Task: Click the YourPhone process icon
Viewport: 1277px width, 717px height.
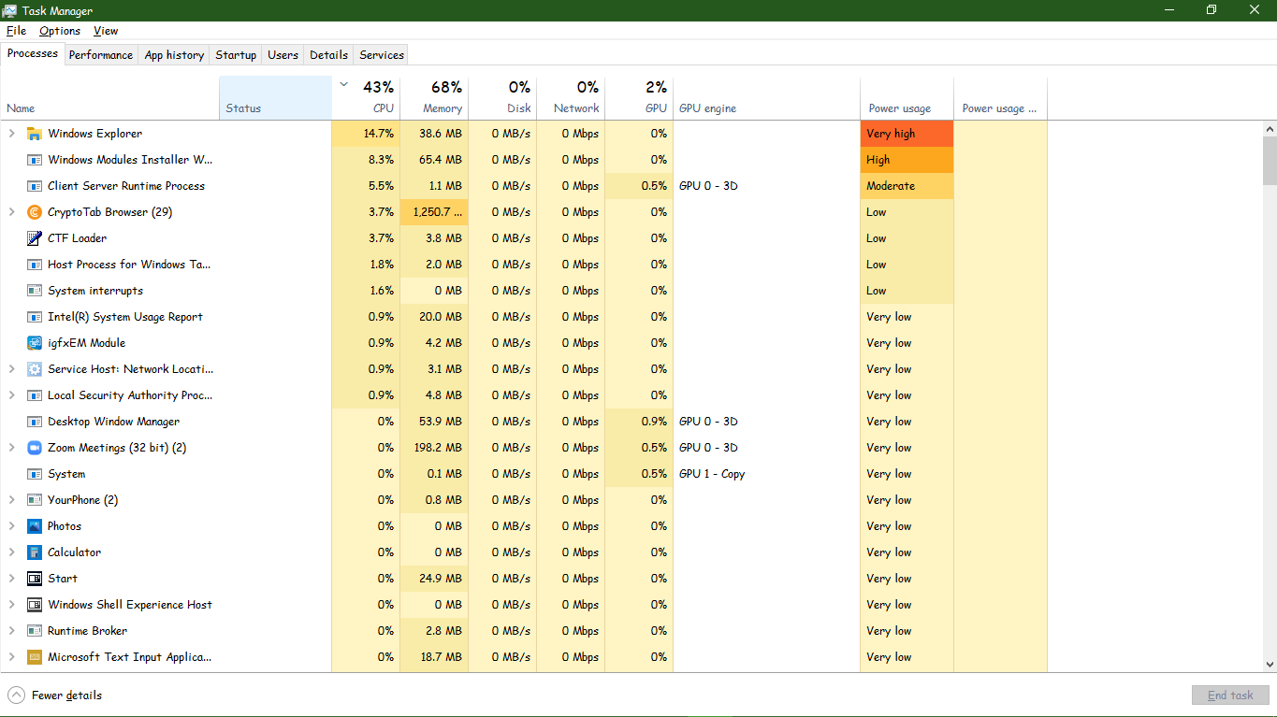Action: pos(35,500)
